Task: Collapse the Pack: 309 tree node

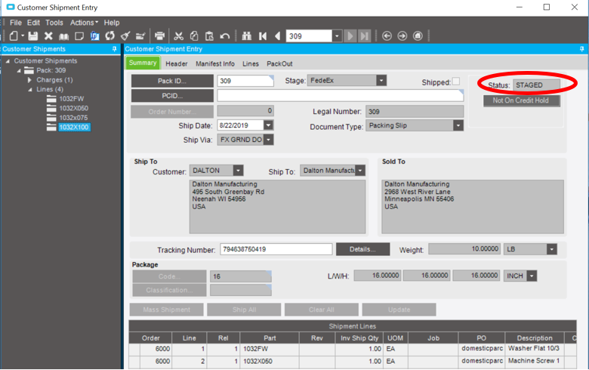Action: (x=19, y=70)
